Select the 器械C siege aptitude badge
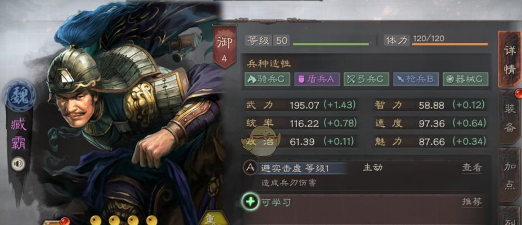522x225 pixels. [x=465, y=79]
